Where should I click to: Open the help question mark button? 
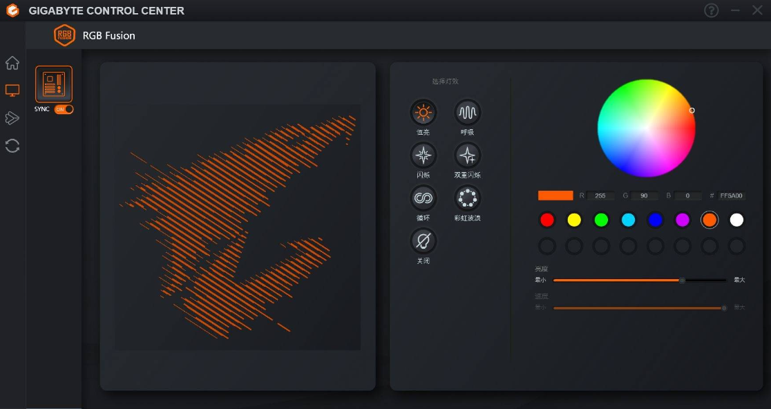(711, 10)
